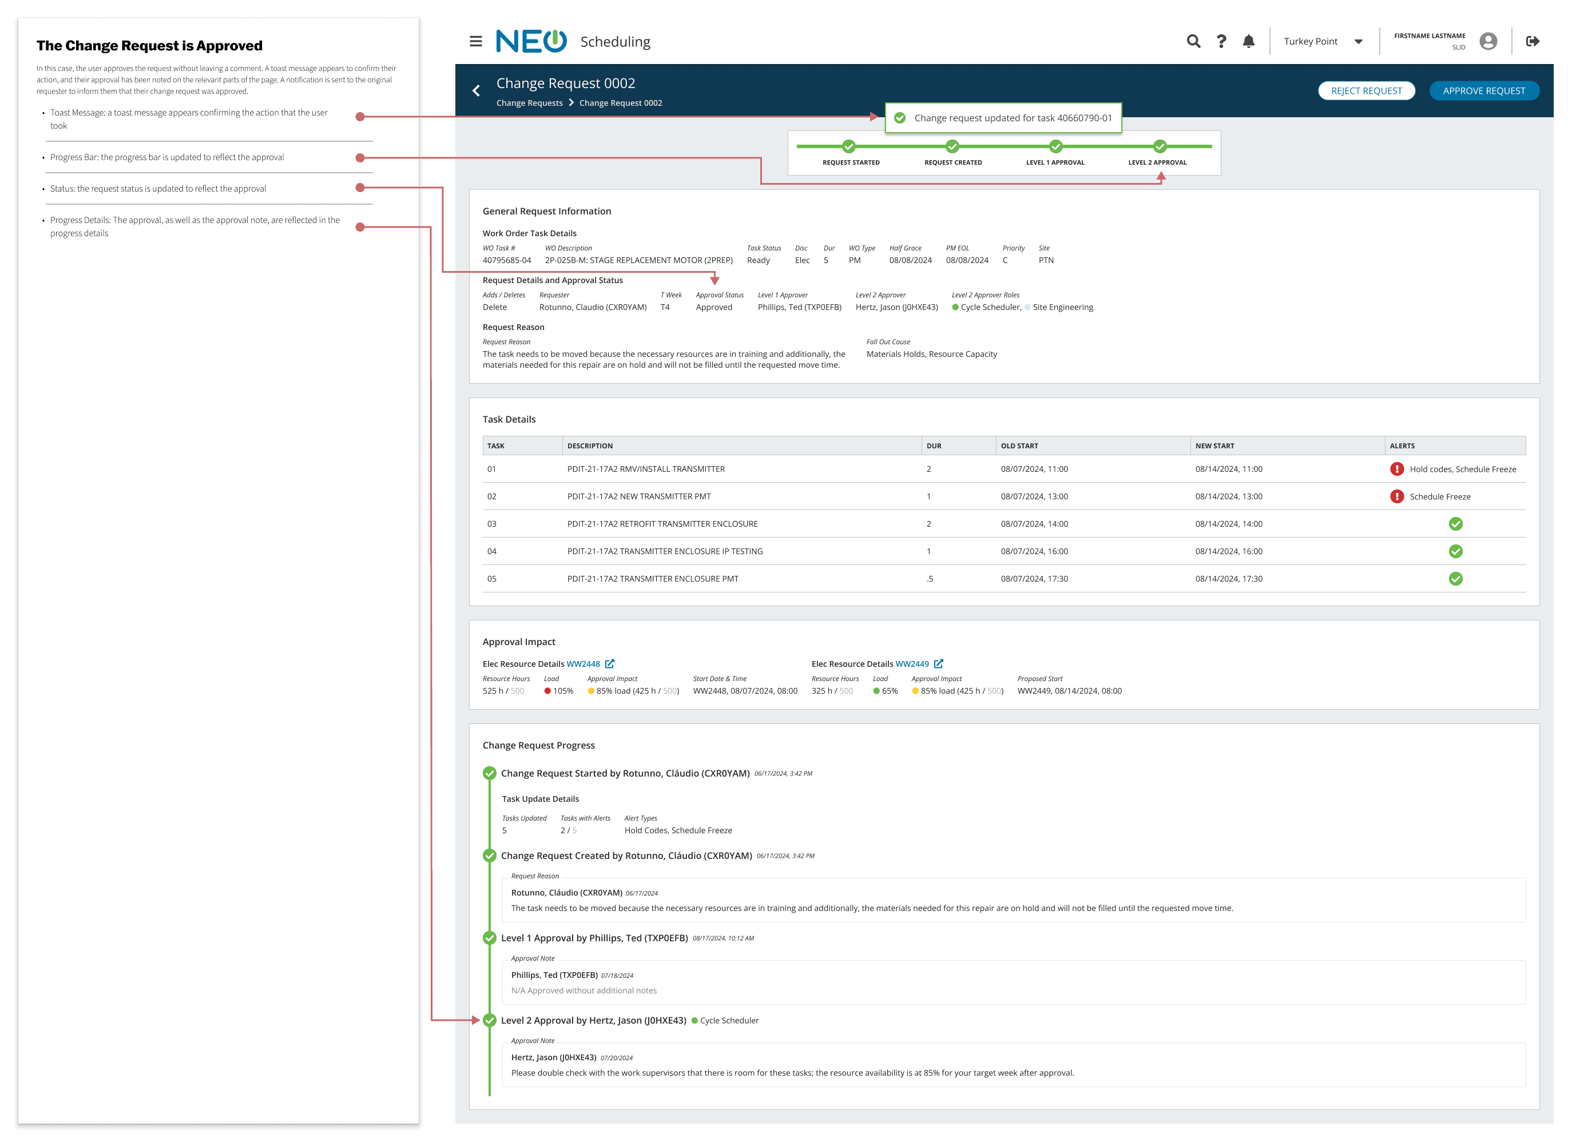Click red alert icon on task 01 row

coord(1396,469)
